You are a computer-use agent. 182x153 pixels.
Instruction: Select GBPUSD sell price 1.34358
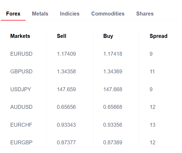[x=66, y=72]
